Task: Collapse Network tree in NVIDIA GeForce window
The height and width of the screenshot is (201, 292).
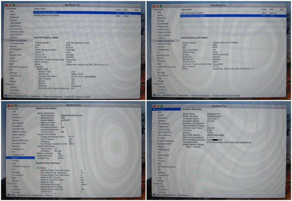Action: pyautogui.click(x=154, y=84)
